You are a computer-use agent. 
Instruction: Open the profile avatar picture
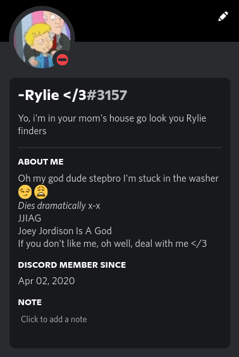(42, 39)
